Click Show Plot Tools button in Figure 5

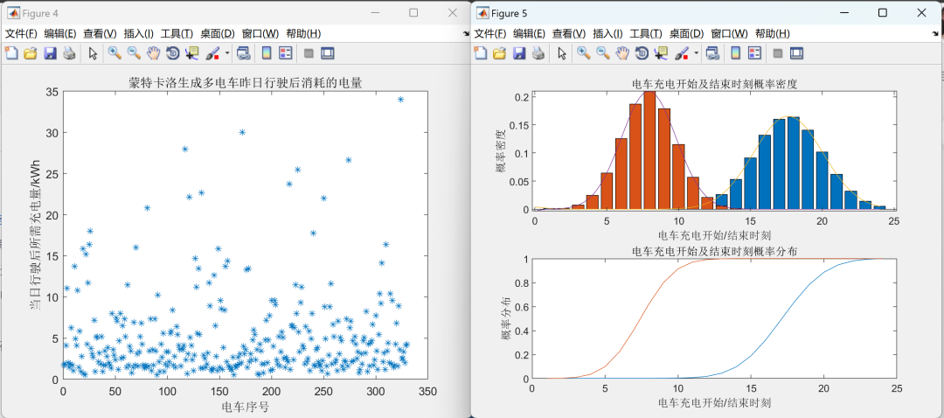click(x=796, y=53)
